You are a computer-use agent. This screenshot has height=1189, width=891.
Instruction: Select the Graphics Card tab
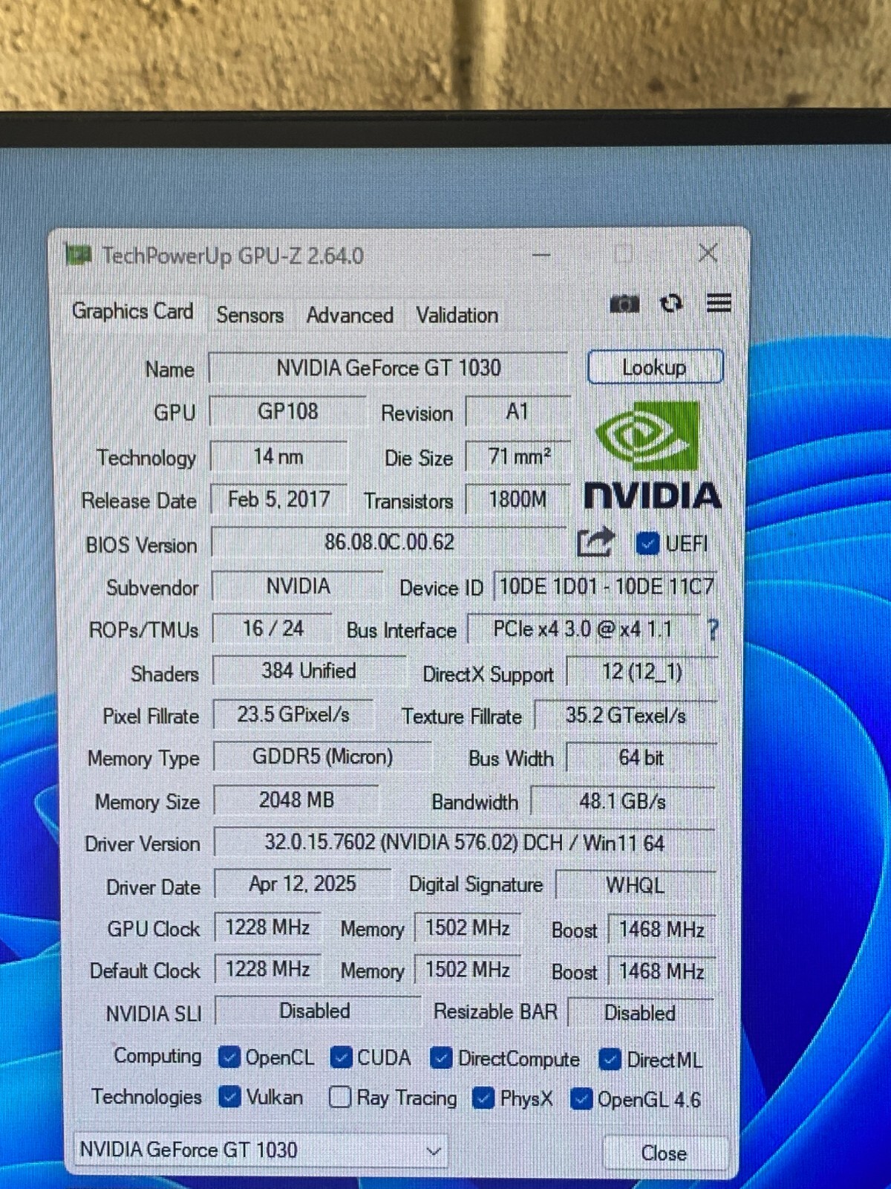coord(132,311)
